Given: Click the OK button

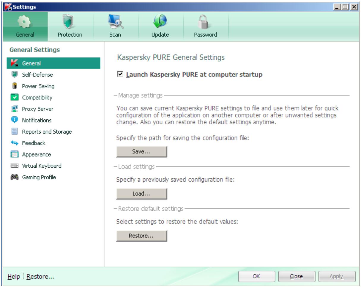Looking at the screenshot, I should pyautogui.click(x=257, y=276).
